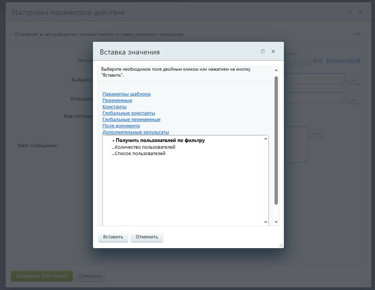Select Получить пользователей по фильтру group
The image size is (375, 290).
(x=160, y=141)
